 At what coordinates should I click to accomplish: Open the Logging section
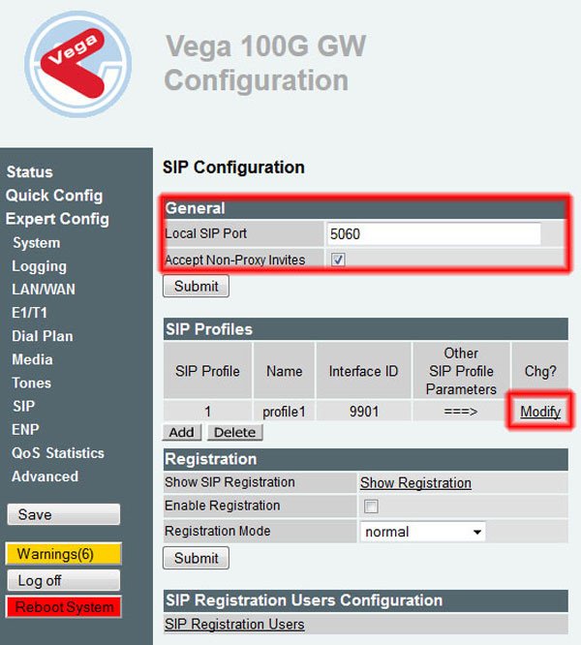(39, 266)
